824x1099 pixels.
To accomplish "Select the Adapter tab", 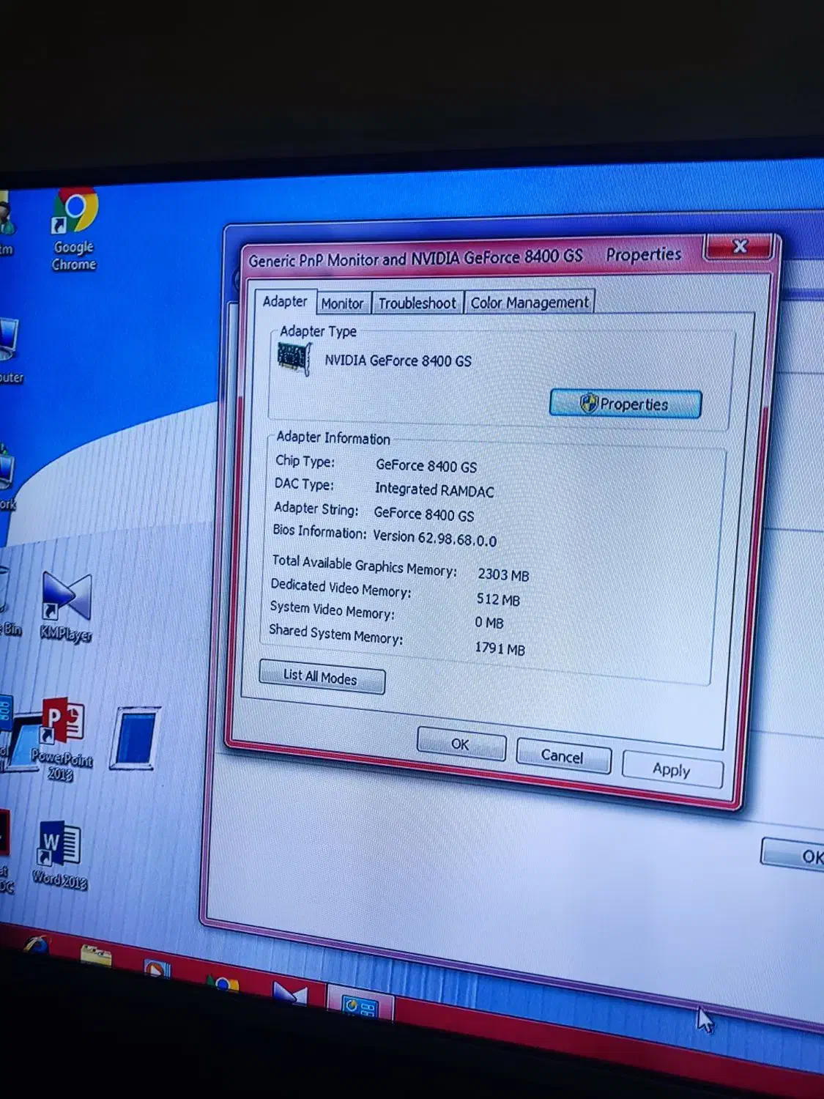I will [285, 302].
